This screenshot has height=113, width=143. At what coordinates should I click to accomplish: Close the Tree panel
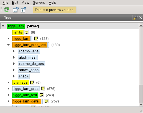141,18
